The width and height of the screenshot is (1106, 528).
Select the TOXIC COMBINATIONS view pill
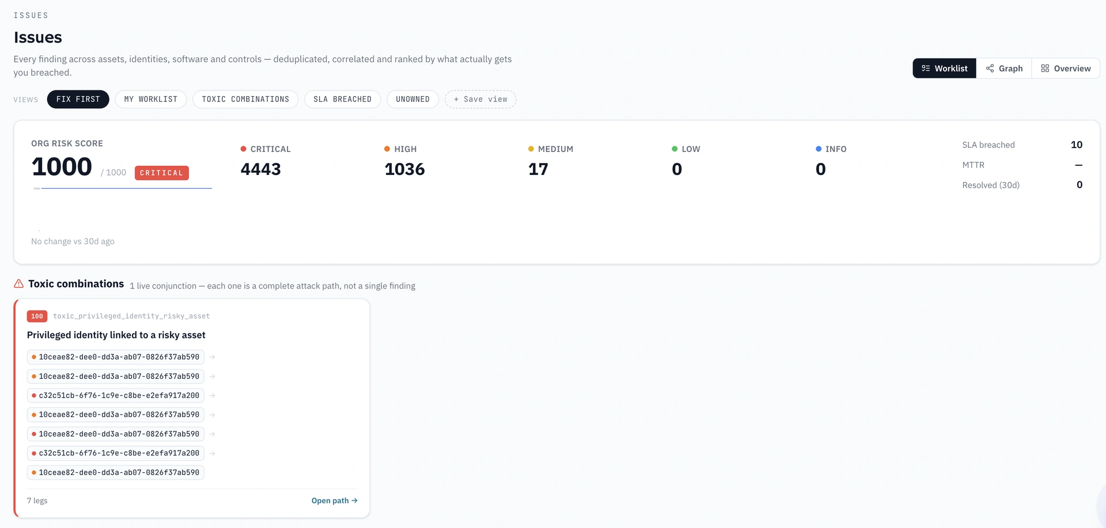[x=245, y=99]
